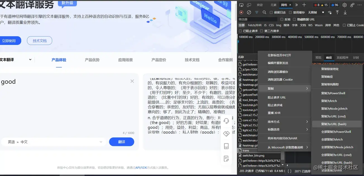
Task: Open the 英语 » 中文 language selector
Action: (x=53, y=142)
